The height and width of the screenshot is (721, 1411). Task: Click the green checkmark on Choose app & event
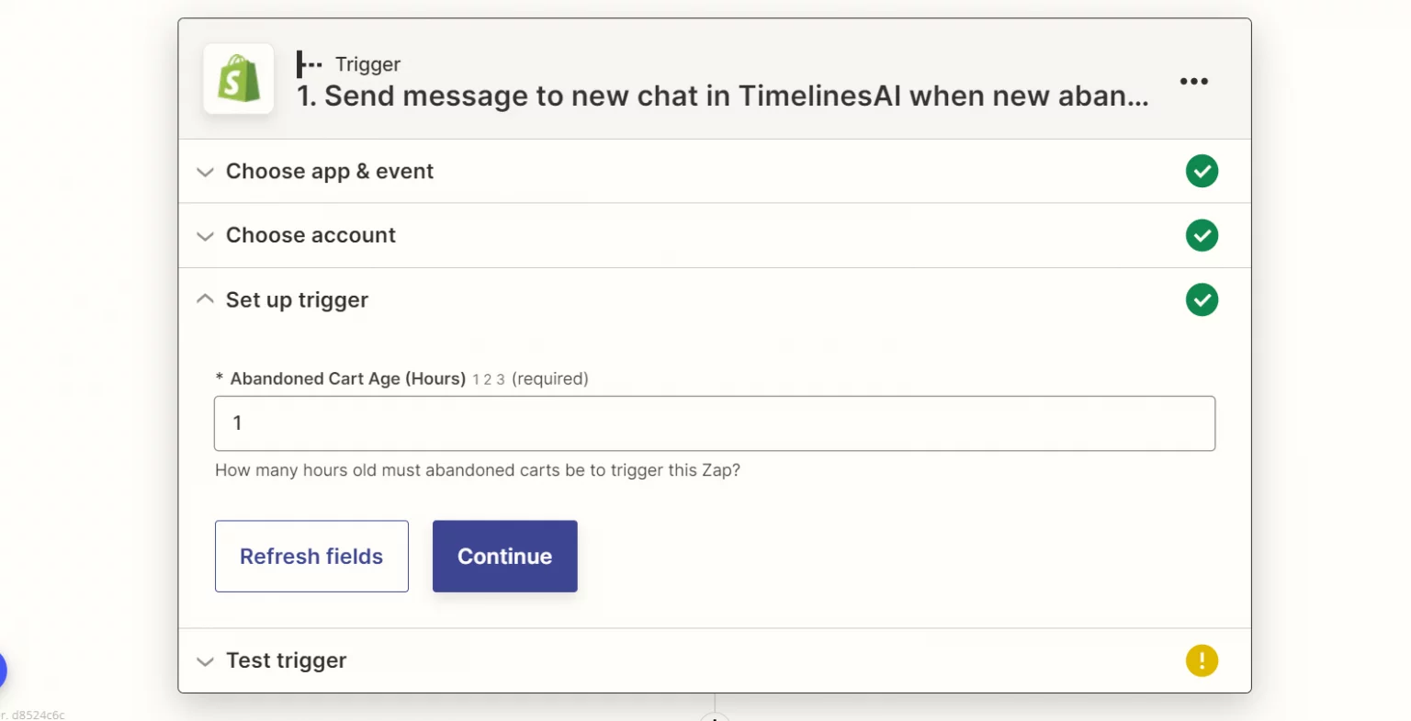1202,171
